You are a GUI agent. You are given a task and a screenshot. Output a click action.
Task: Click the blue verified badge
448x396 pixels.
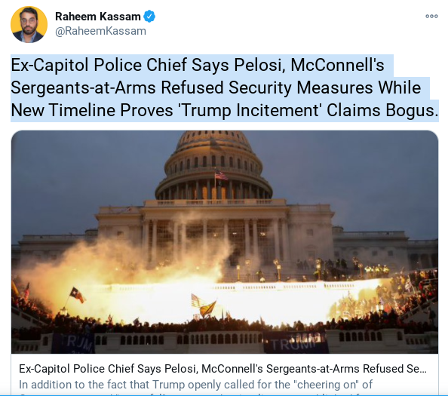(x=149, y=17)
